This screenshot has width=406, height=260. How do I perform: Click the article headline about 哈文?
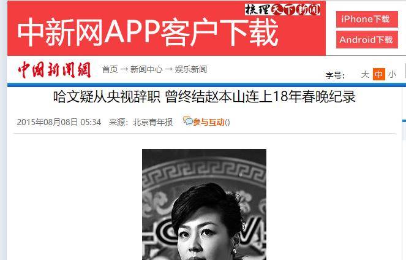pos(204,96)
